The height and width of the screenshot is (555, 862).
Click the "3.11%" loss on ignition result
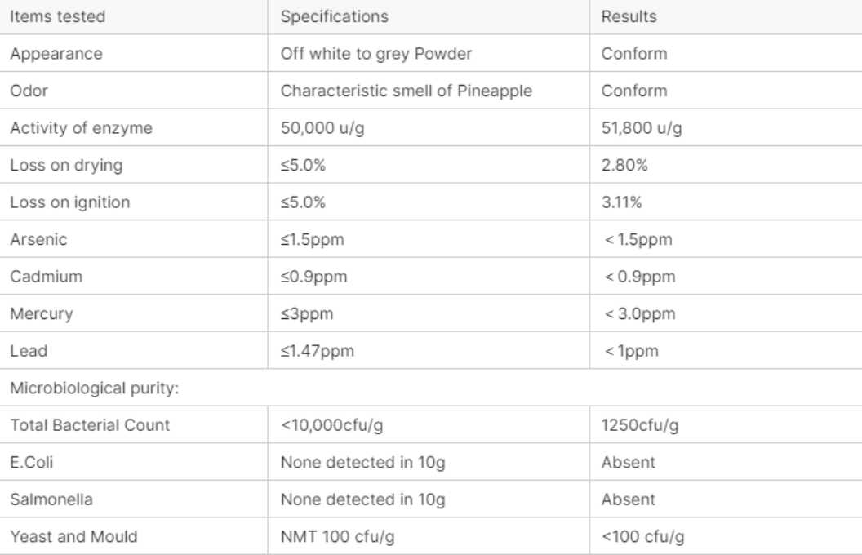coord(621,202)
